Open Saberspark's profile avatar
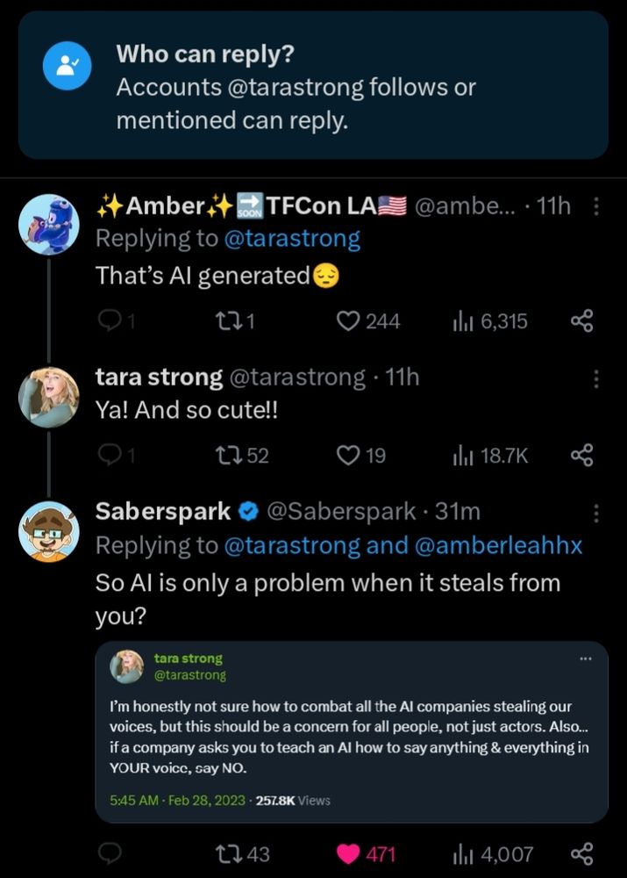The width and height of the screenshot is (627, 878). (x=49, y=531)
